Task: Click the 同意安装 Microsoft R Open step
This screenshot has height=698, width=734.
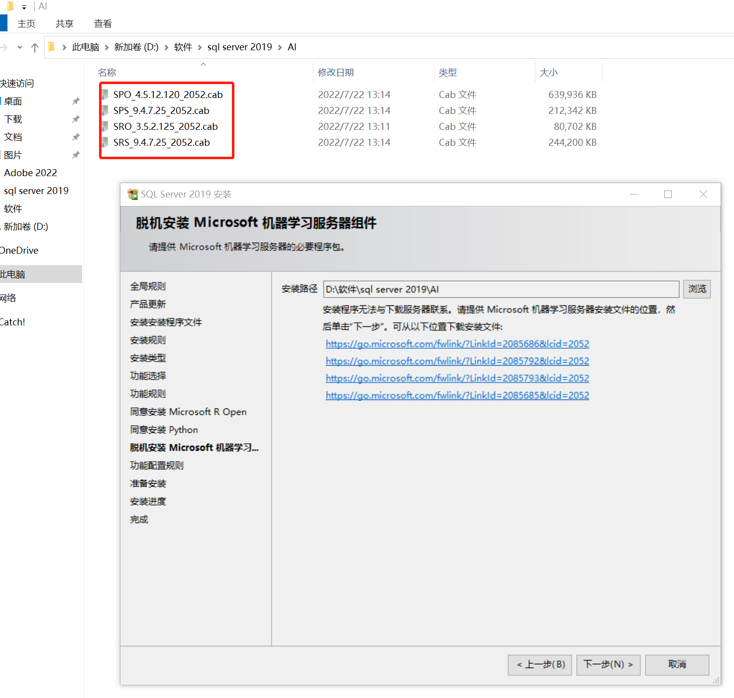Action: pos(188,412)
